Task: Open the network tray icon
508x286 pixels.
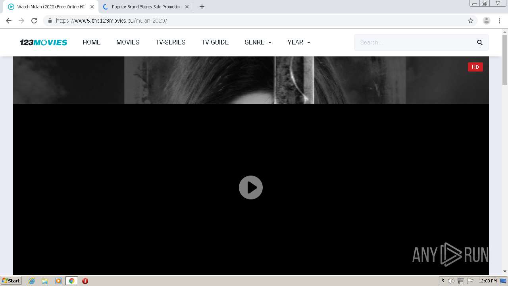Action: coord(461,281)
